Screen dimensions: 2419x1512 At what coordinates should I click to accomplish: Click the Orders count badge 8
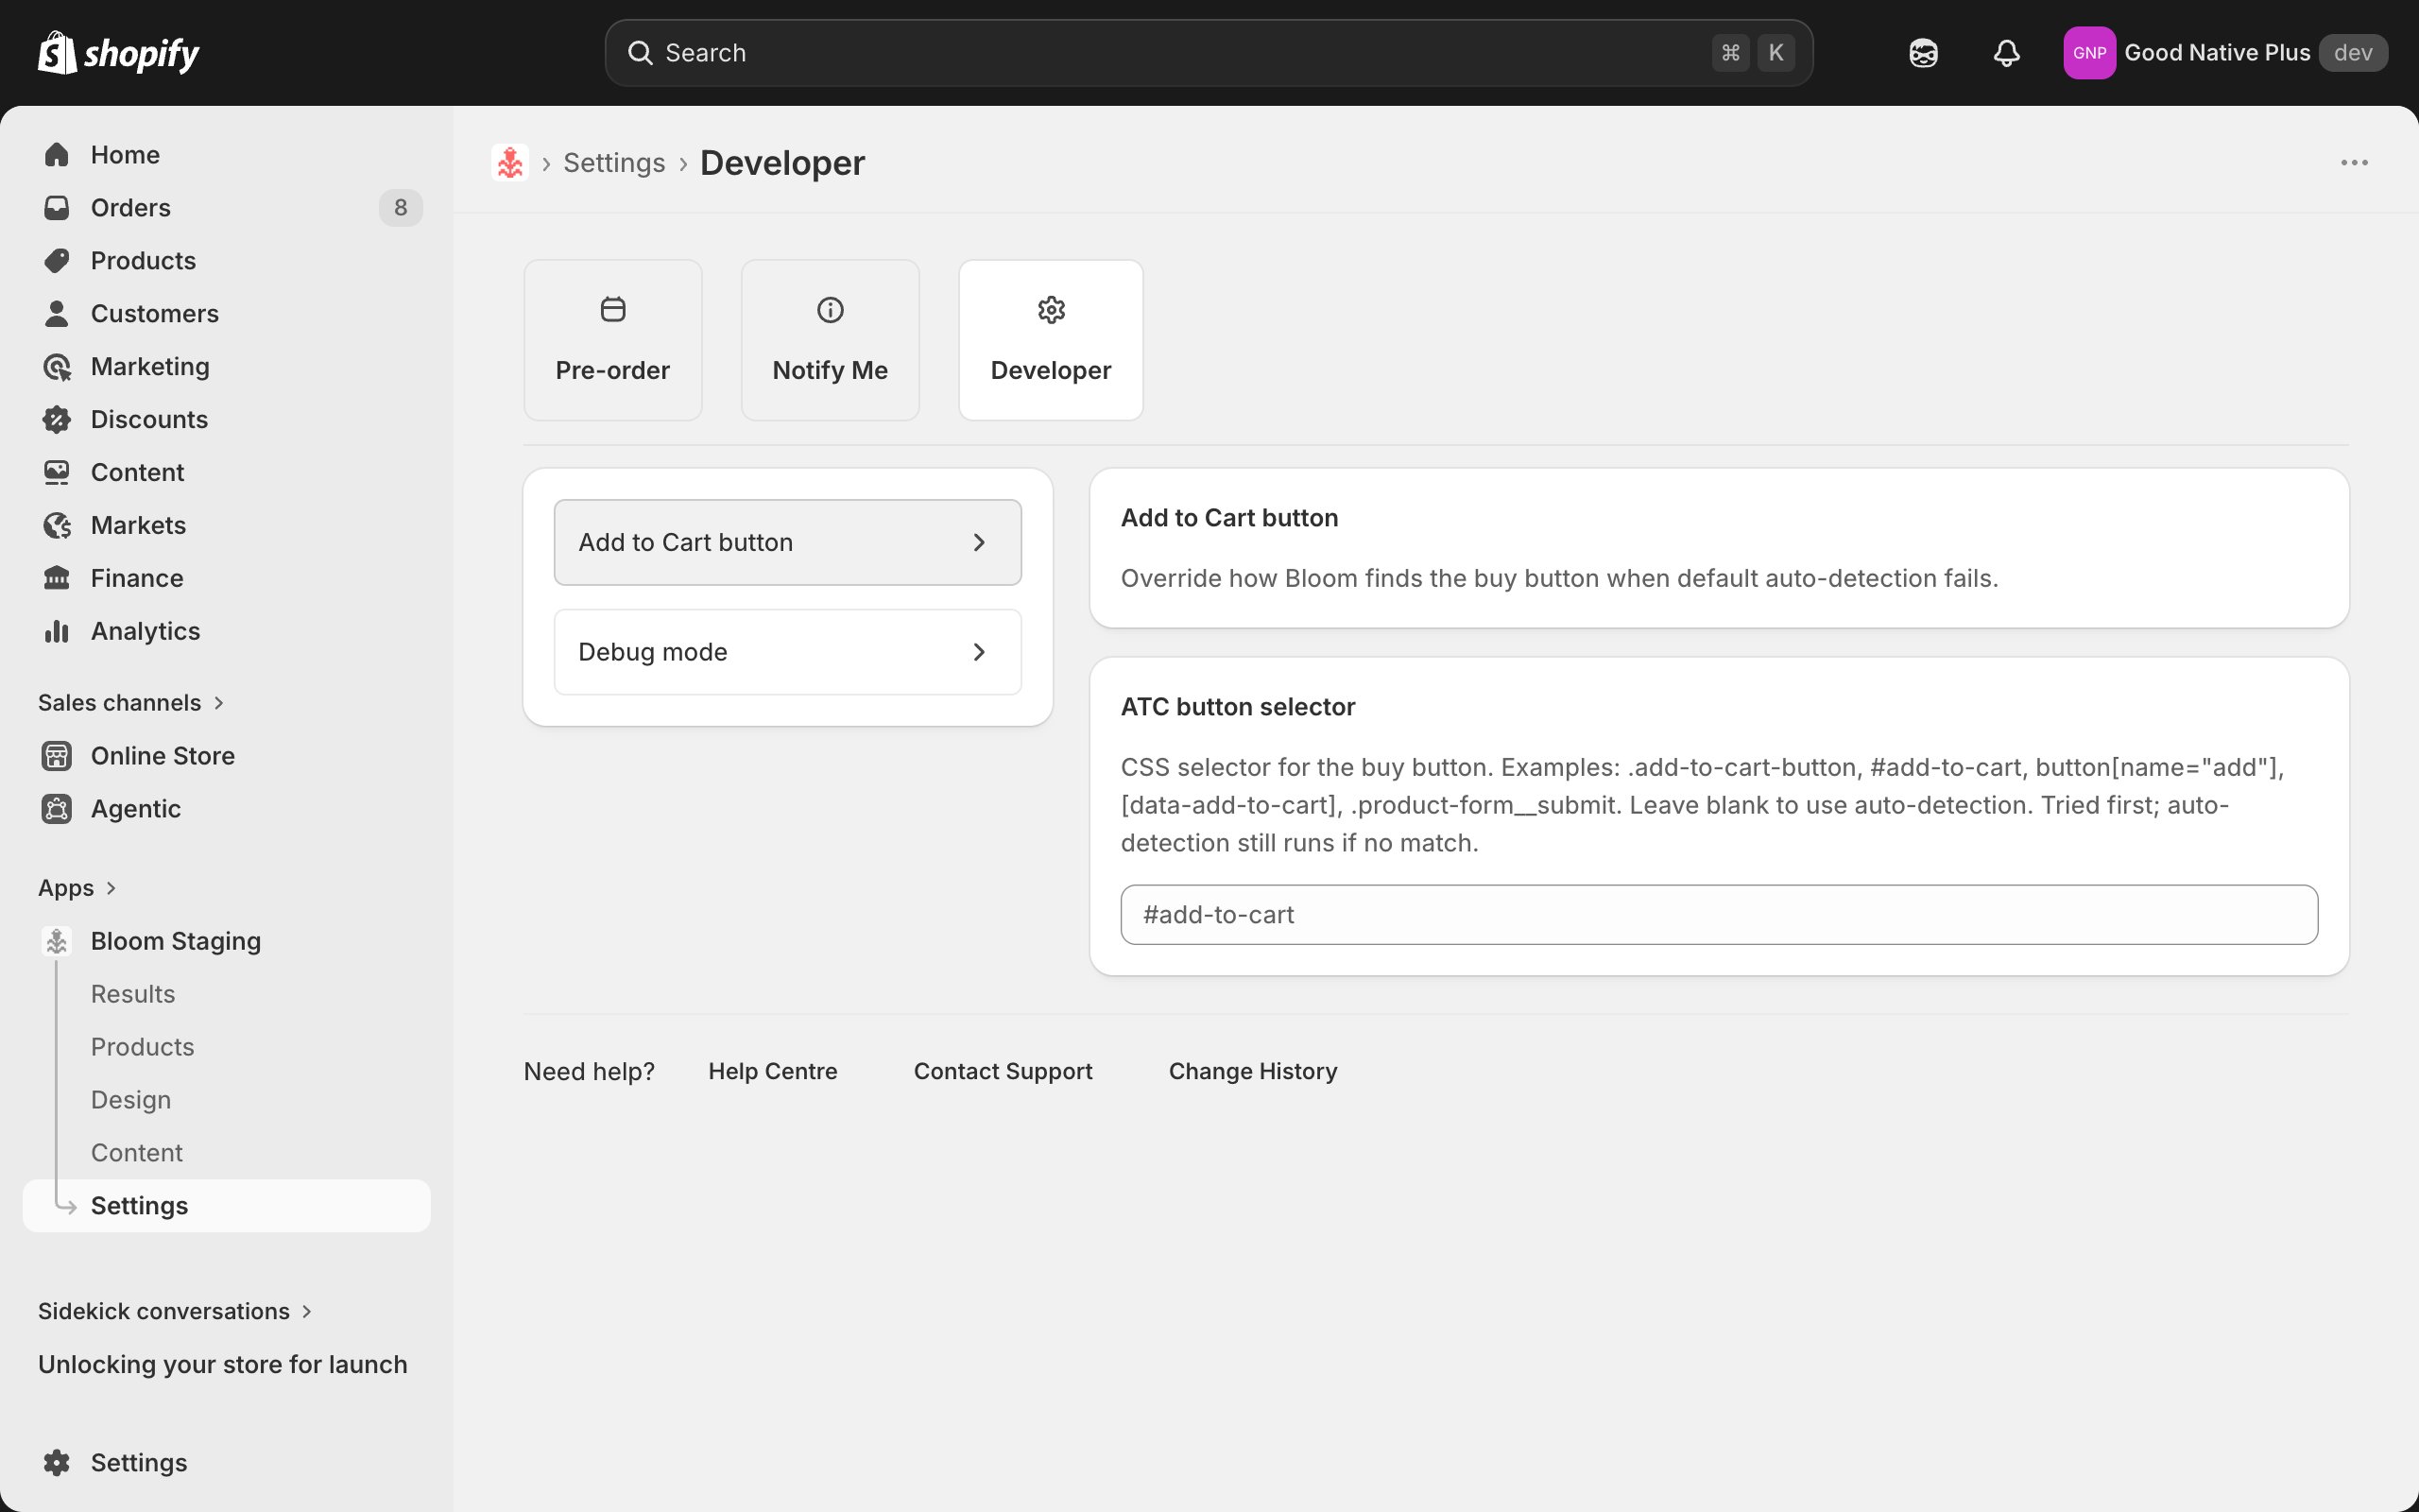tap(400, 207)
